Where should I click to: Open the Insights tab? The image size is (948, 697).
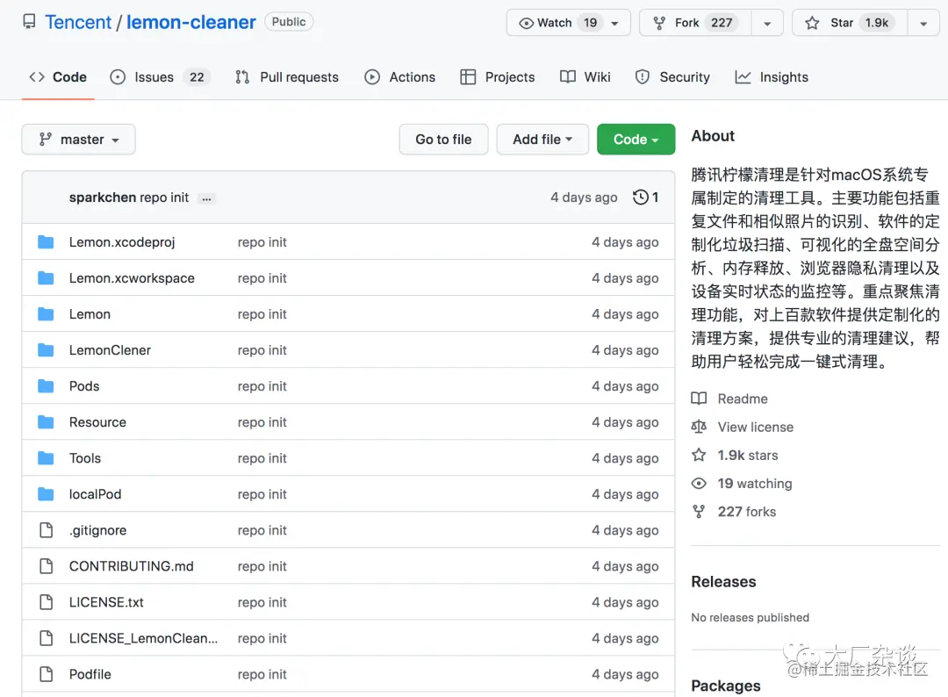[x=772, y=77]
